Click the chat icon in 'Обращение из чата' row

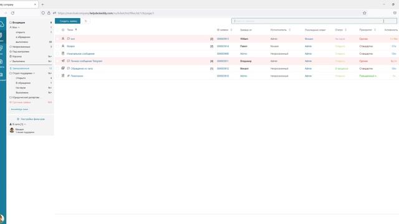pos(63,68)
